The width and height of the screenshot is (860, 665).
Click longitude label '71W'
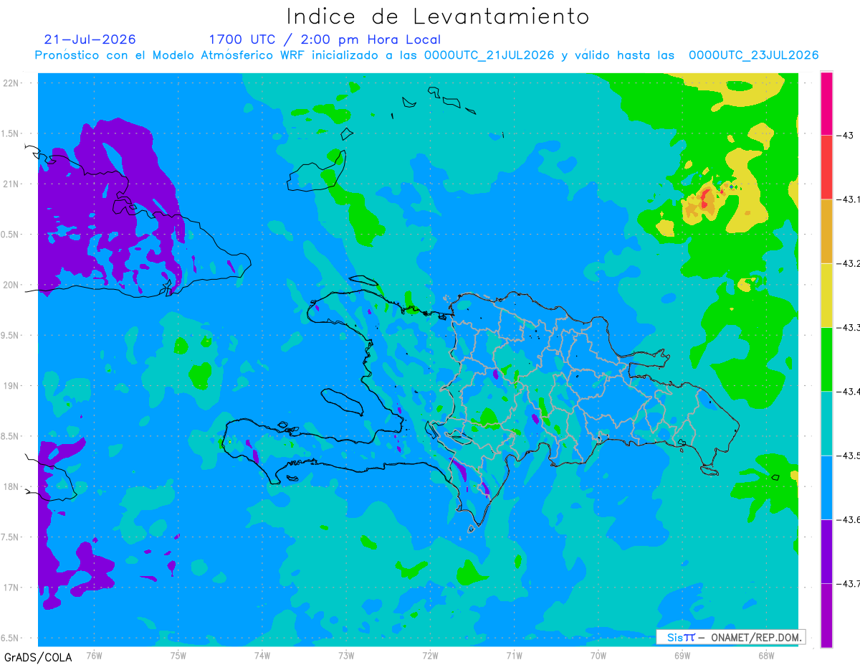point(514,656)
